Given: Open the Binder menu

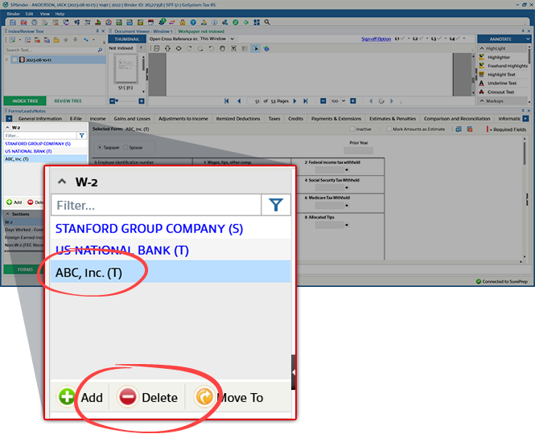Looking at the screenshot, I should (14, 14).
